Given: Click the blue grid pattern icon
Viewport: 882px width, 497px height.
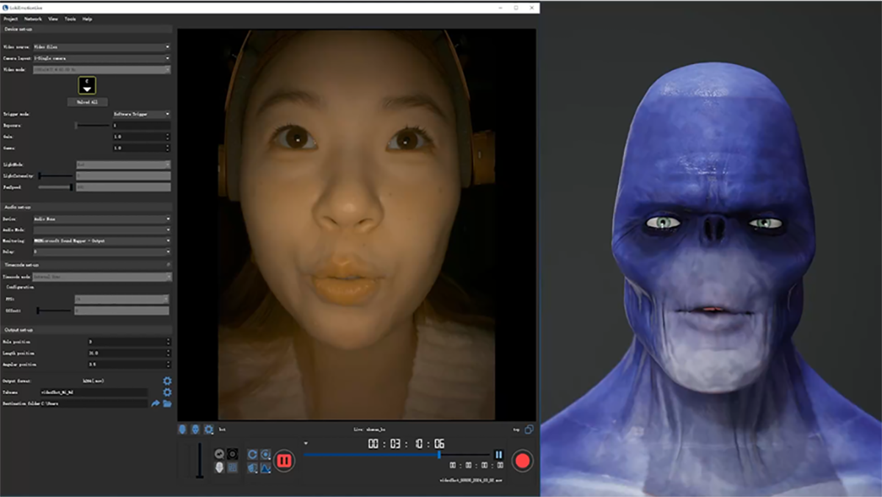Looking at the screenshot, I should pyautogui.click(x=232, y=468).
